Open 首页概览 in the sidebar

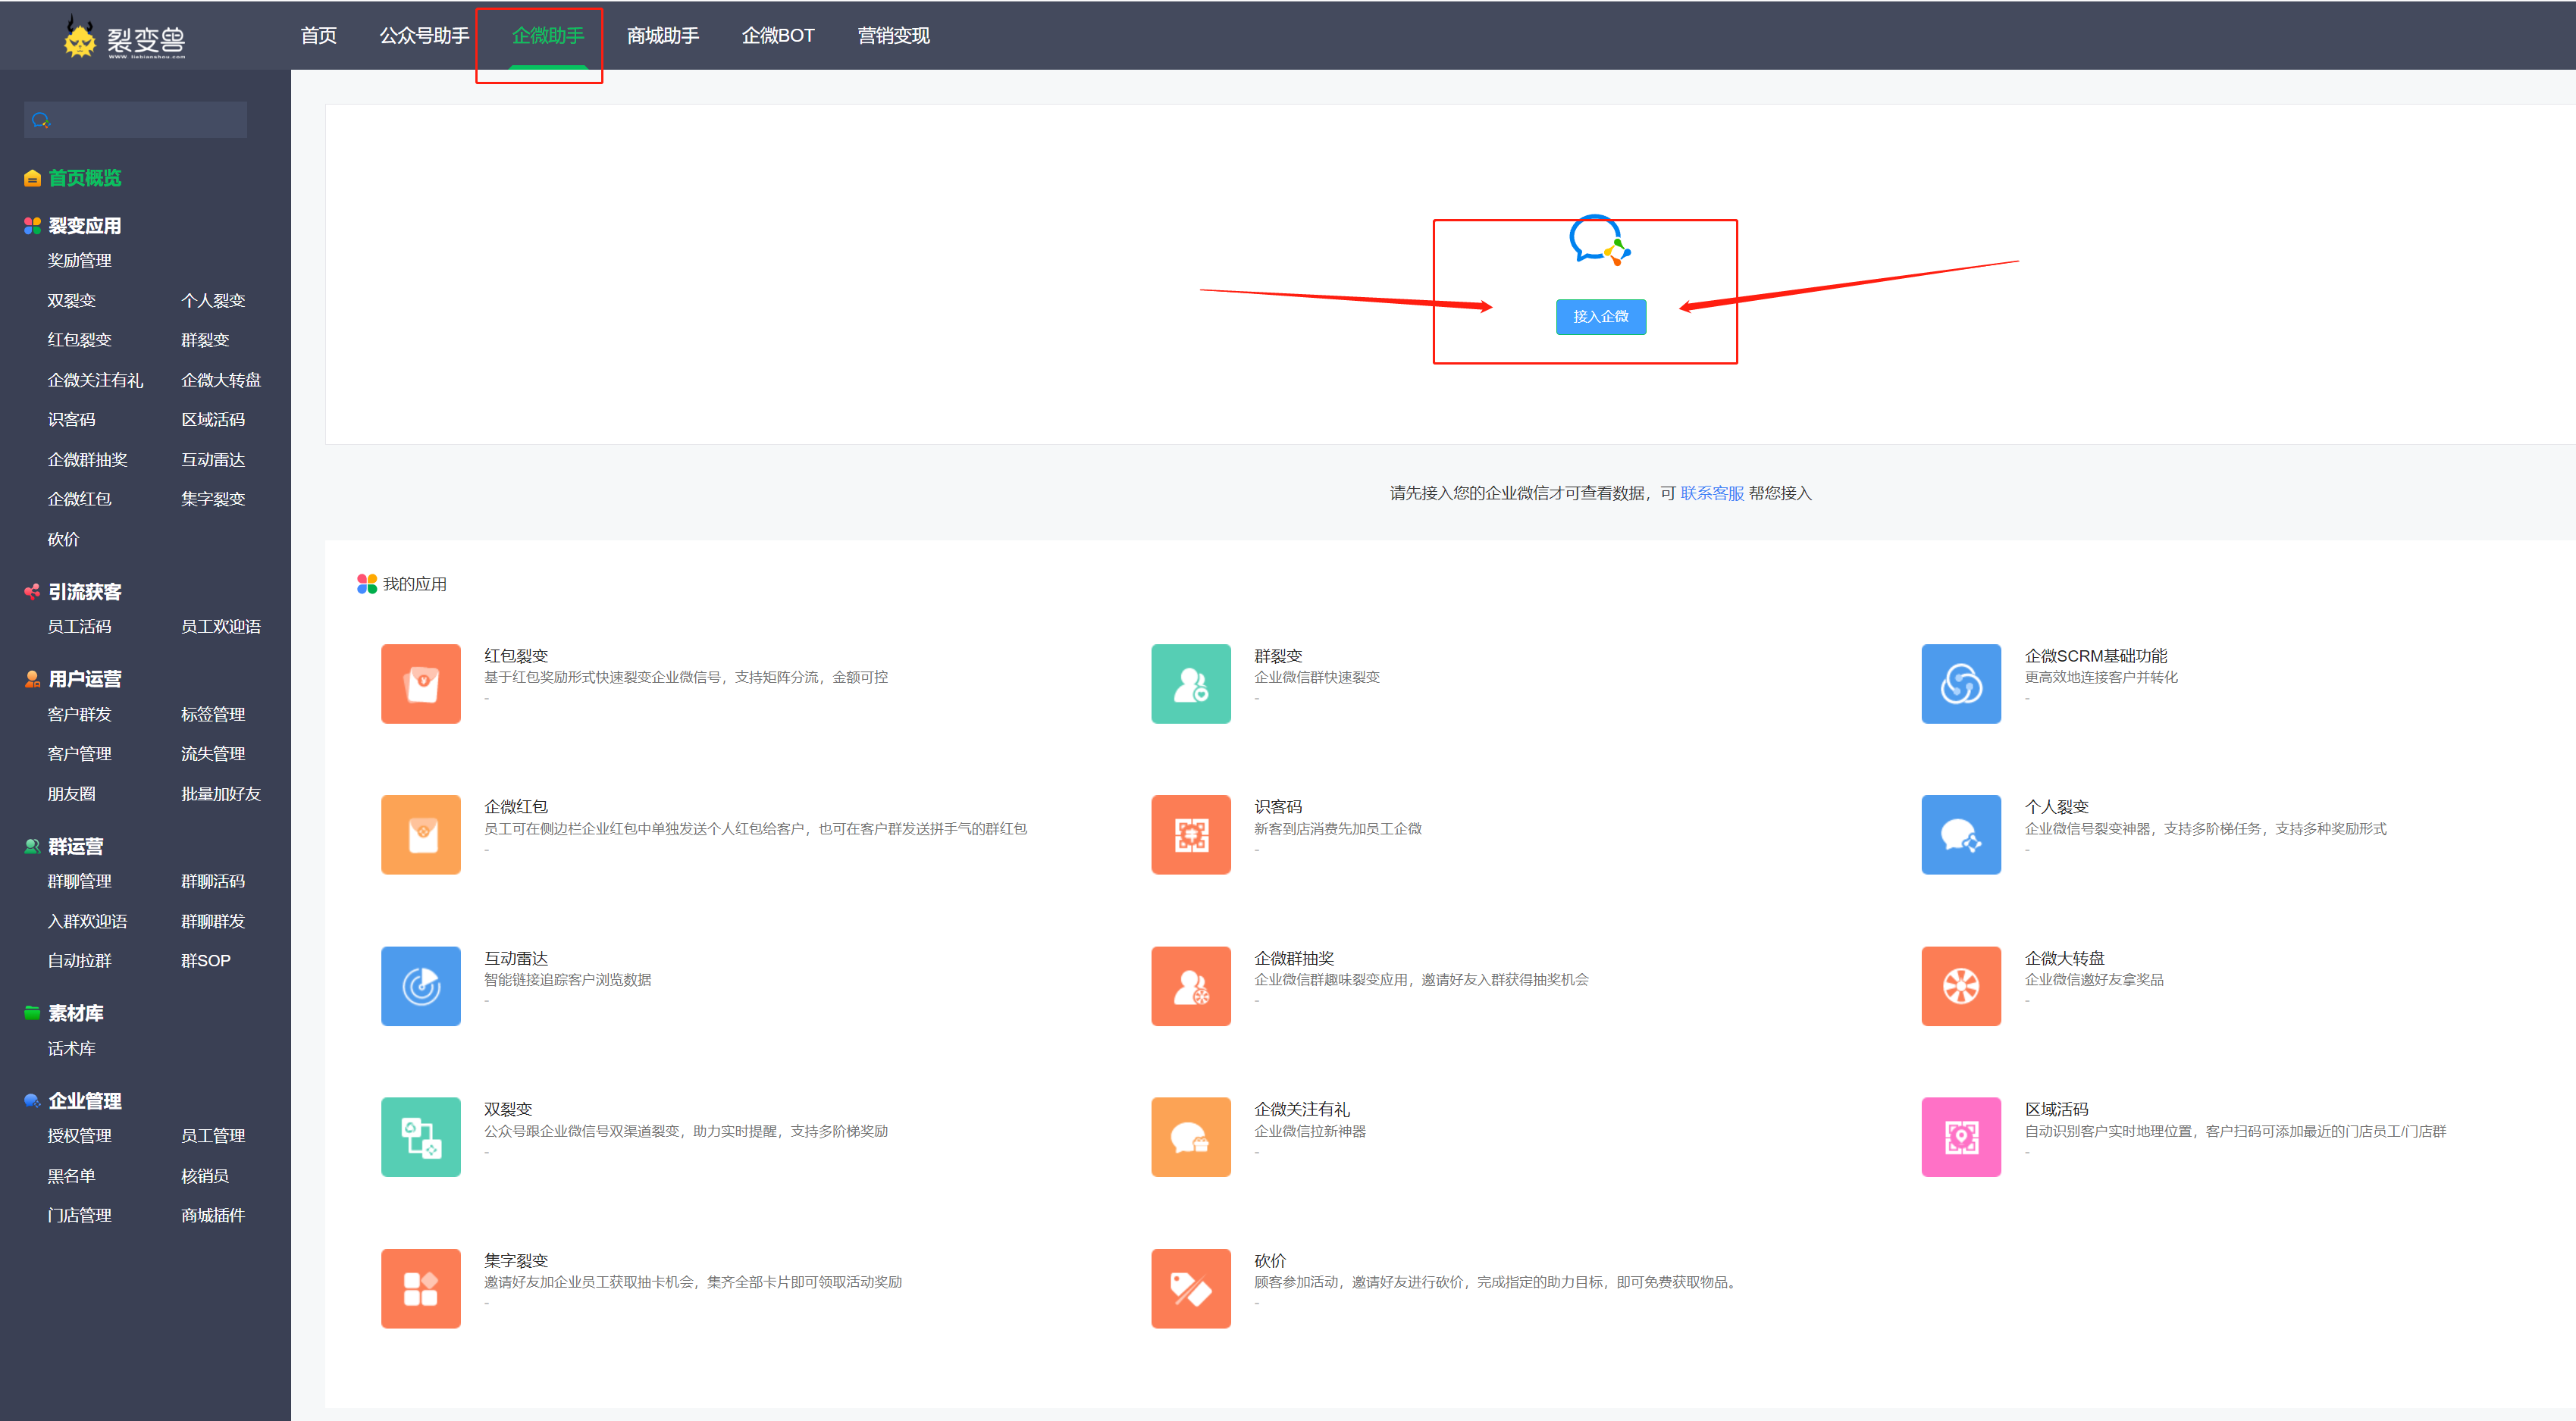pyautogui.click(x=84, y=178)
